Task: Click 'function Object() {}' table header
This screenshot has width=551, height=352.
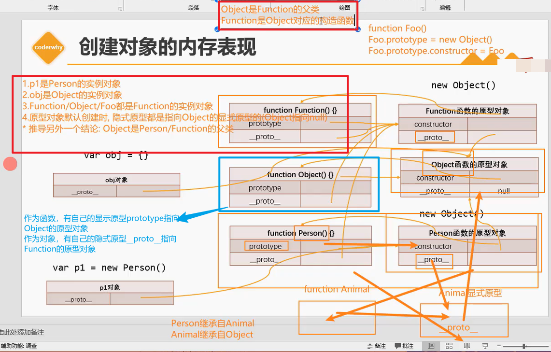Action: pos(300,174)
